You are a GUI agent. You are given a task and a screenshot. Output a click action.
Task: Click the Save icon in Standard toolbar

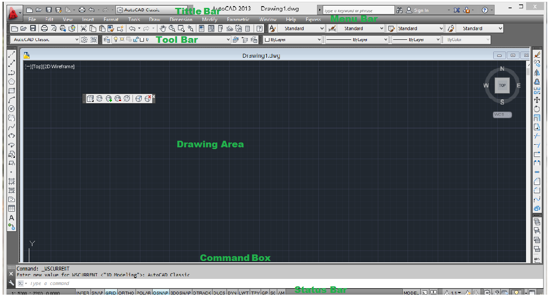33,28
